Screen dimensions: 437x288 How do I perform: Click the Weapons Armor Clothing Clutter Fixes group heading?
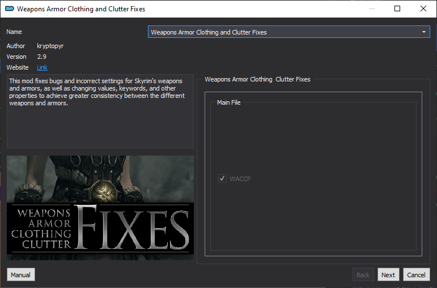coord(257,79)
